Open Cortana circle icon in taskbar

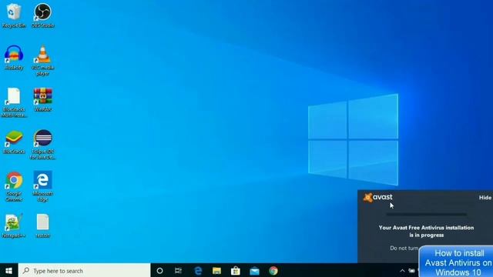pyautogui.click(x=159, y=270)
